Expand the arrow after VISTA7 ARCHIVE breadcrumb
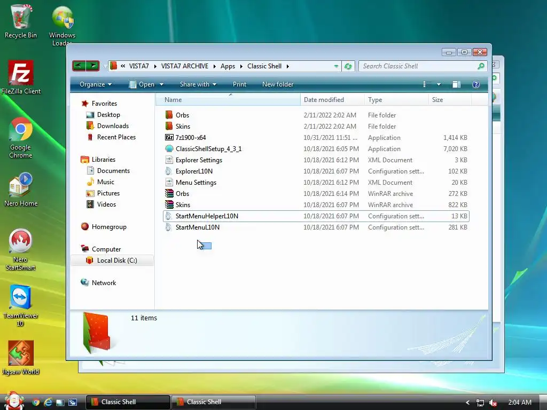The image size is (547, 410). click(214, 66)
